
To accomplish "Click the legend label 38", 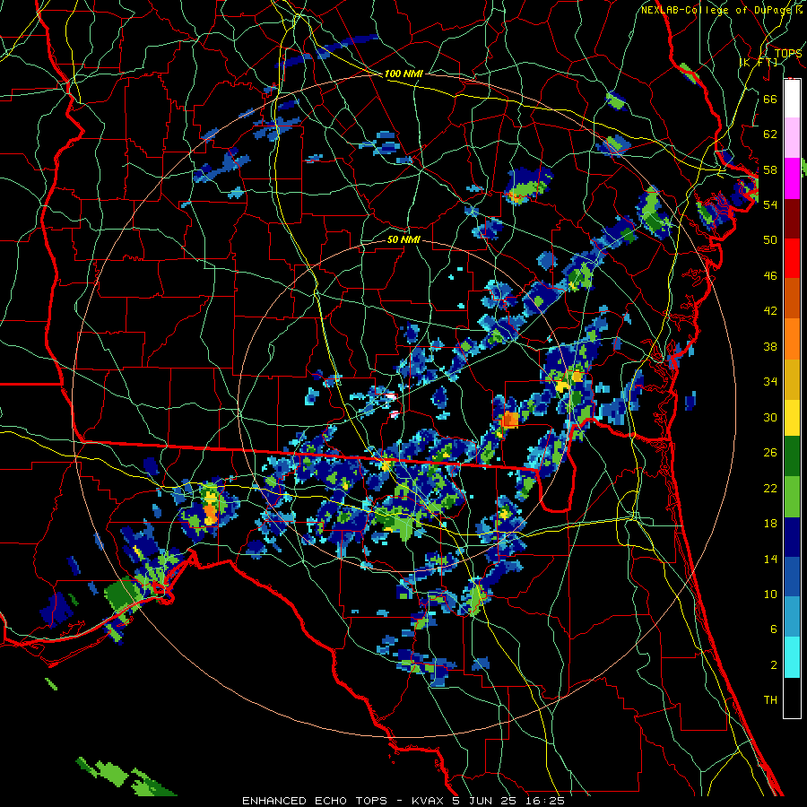I will tap(770, 346).
